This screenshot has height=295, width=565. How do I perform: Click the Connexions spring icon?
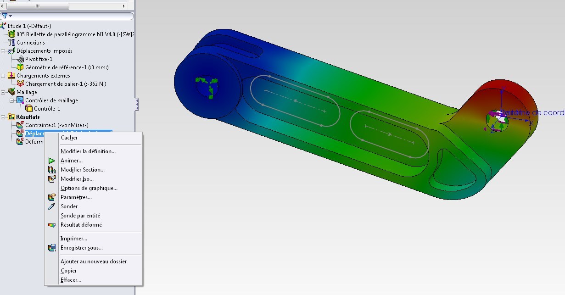click(12, 42)
